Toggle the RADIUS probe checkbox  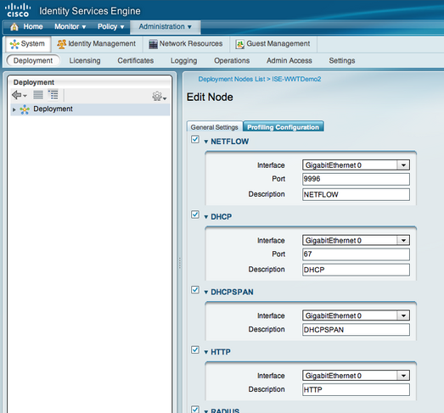(194, 409)
